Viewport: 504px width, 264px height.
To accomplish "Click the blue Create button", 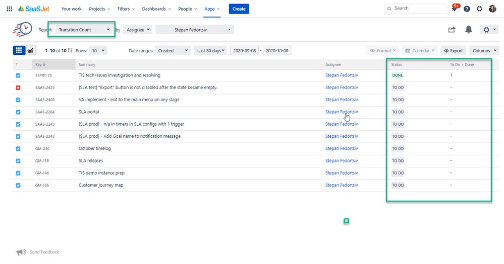I will point(239,9).
